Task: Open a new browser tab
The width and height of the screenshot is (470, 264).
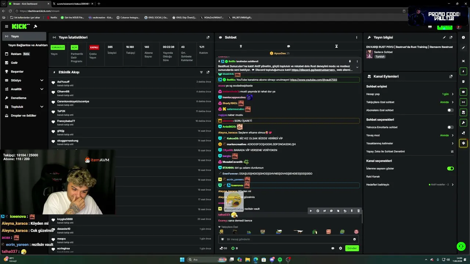Action: (x=99, y=4)
